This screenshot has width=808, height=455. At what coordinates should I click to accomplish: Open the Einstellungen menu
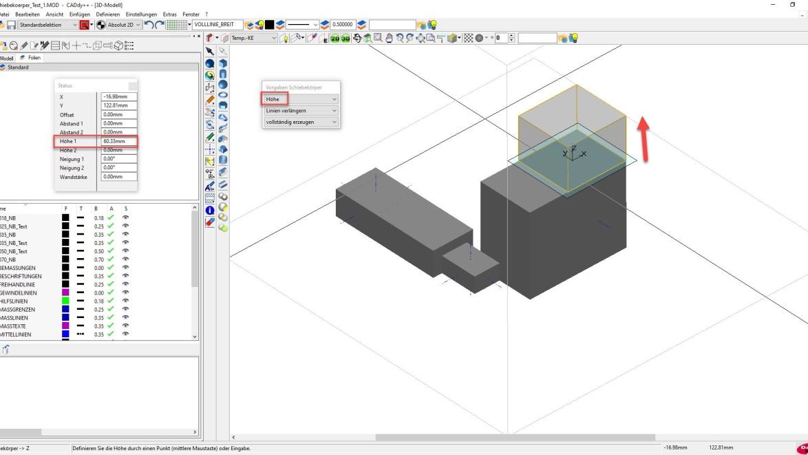pyautogui.click(x=140, y=14)
